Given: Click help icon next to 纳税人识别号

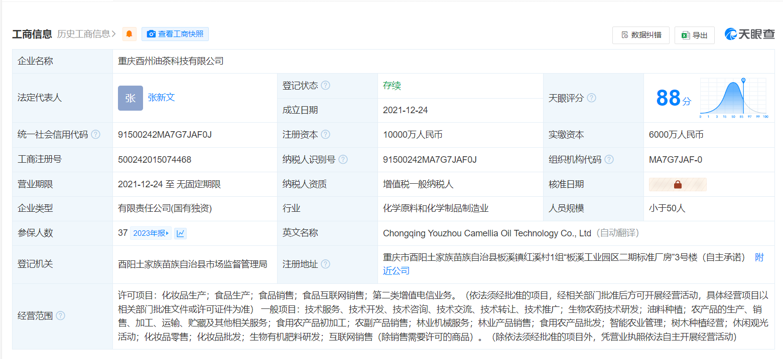Looking at the screenshot, I should (x=343, y=160).
